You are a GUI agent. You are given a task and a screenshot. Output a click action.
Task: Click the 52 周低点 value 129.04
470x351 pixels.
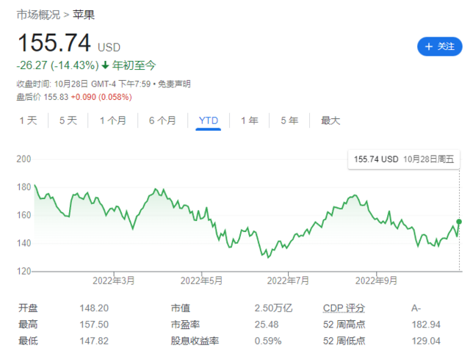426,341
